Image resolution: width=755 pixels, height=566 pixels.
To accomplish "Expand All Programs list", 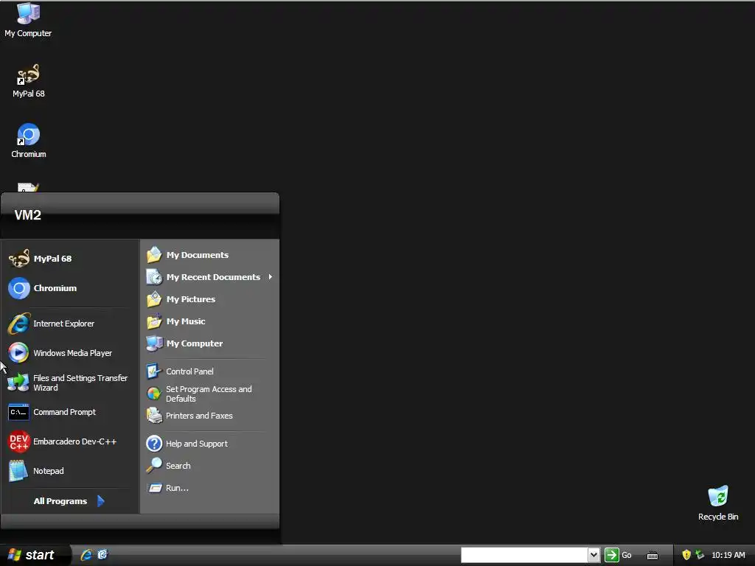I will (69, 501).
